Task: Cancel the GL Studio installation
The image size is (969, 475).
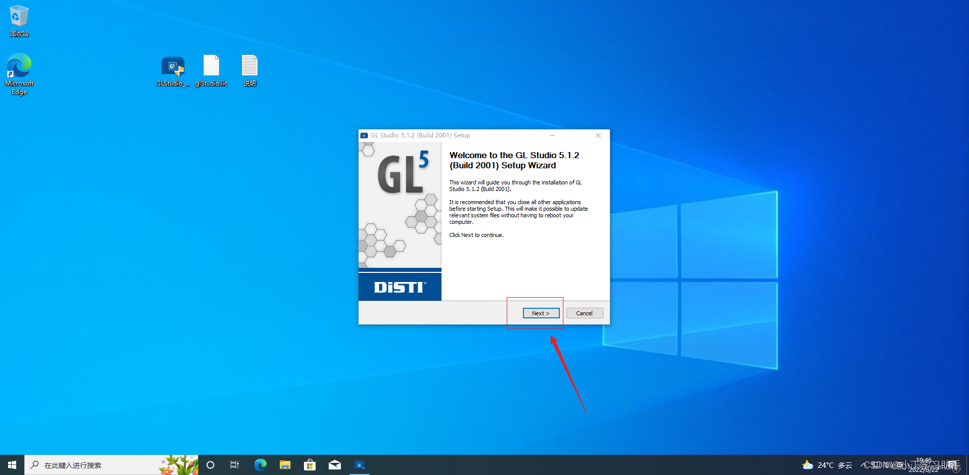Action: [x=584, y=313]
